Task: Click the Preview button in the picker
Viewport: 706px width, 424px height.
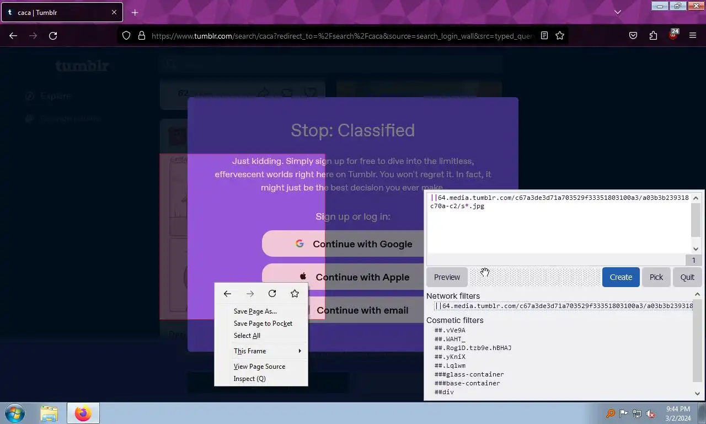Action: pos(447,277)
